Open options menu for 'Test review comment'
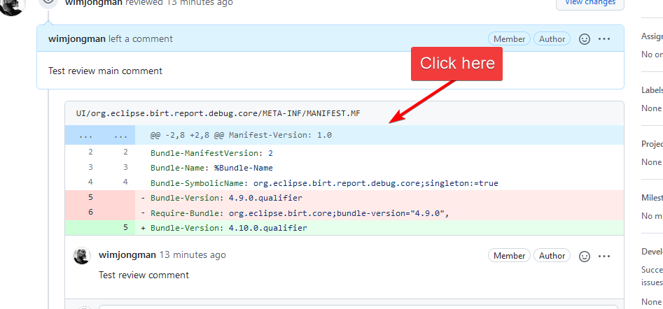This screenshot has height=309, width=663. pos(604,256)
